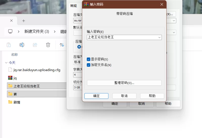Click the Delete trash icon

[48, 45]
